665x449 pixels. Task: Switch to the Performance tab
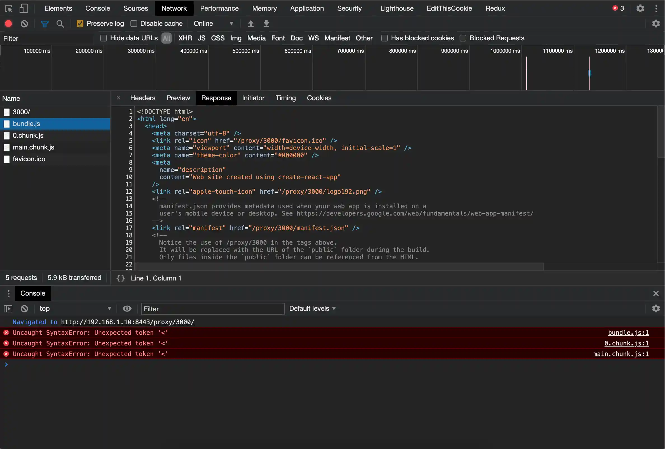pyautogui.click(x=219, y=8)
